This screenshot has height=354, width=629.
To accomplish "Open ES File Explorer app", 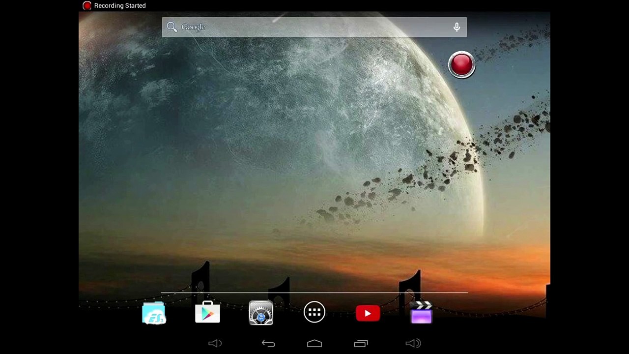I will click(154, 313).
